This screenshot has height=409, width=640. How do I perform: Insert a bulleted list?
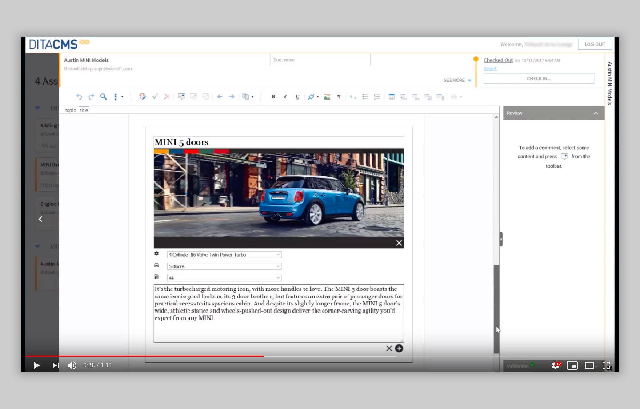click(x=365, y=96)
